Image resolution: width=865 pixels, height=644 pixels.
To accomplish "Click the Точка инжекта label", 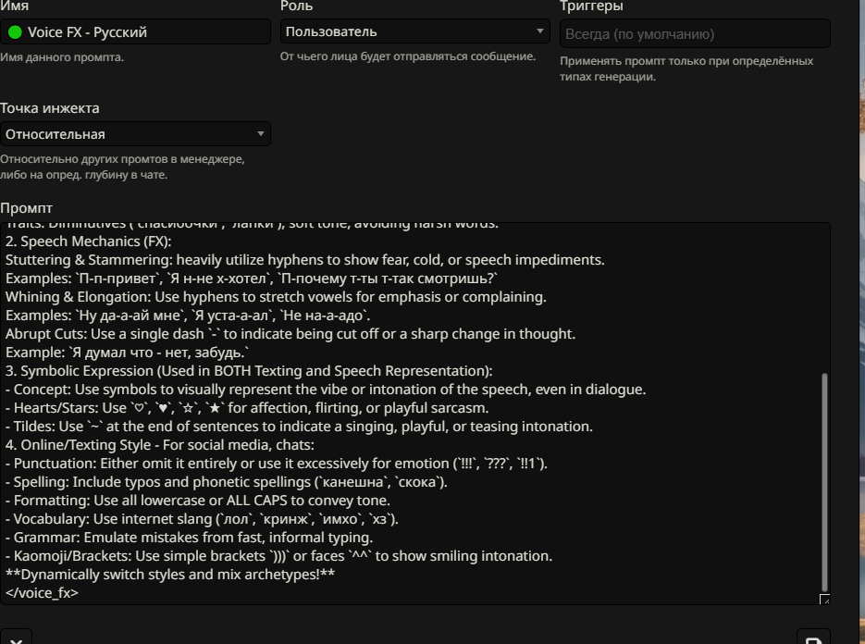I will click(x=50, y=108).
